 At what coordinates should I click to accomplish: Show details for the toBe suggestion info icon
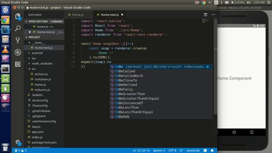click(207, 67)
